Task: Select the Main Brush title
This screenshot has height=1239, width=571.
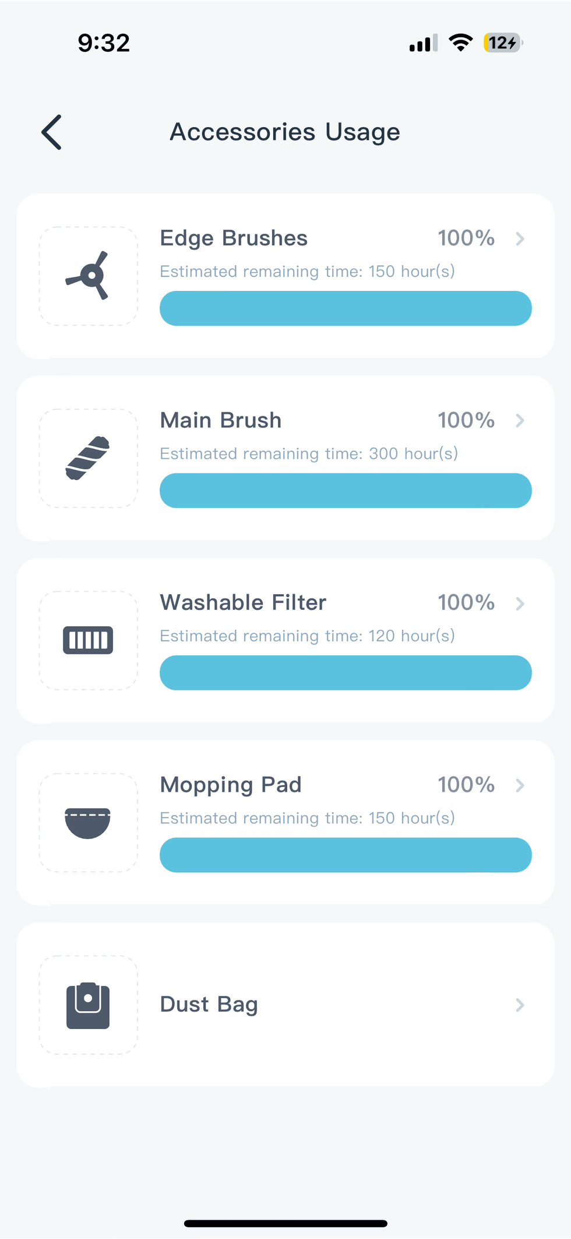Action: (x=221, y=420)
